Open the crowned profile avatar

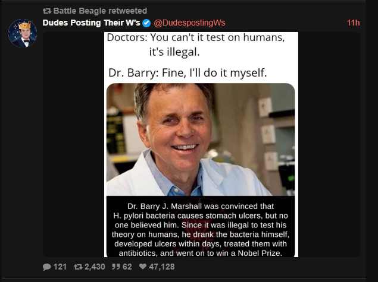[23, 34]
